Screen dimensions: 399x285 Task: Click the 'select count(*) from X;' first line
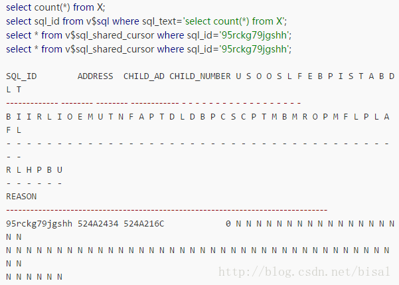(56, 8)
